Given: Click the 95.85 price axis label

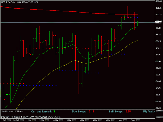Looking at the screenshot, I should coord(159,68).
